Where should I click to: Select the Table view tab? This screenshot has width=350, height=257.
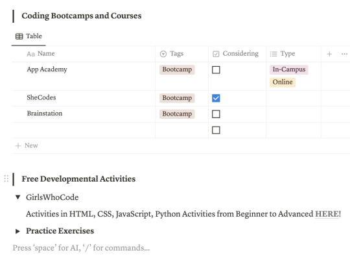[29, 36]
